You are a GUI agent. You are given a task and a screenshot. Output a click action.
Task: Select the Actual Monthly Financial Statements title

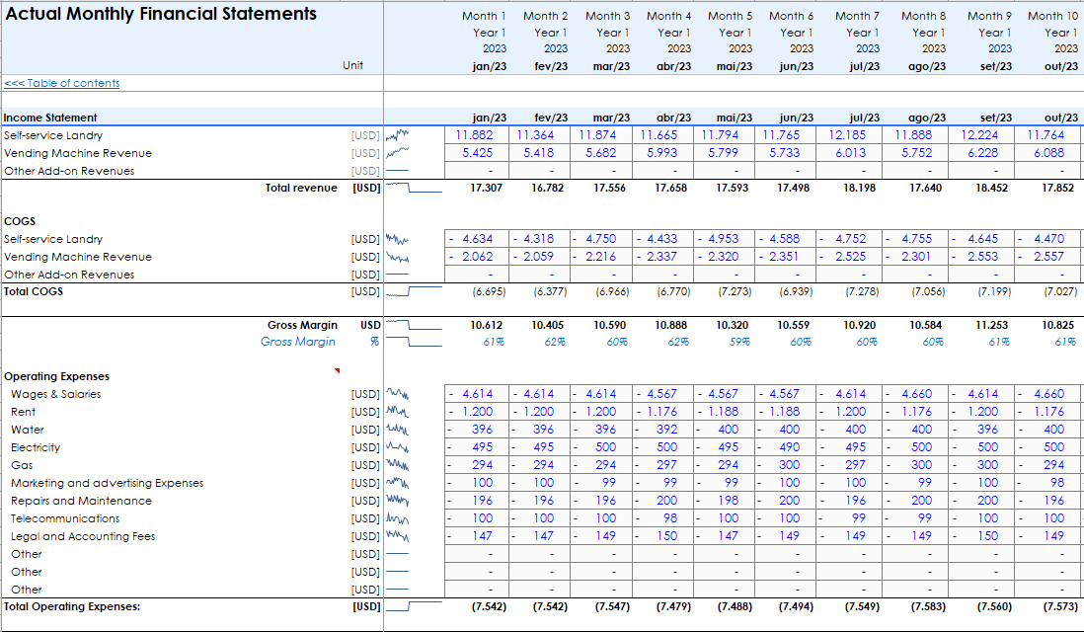[161, 14]
